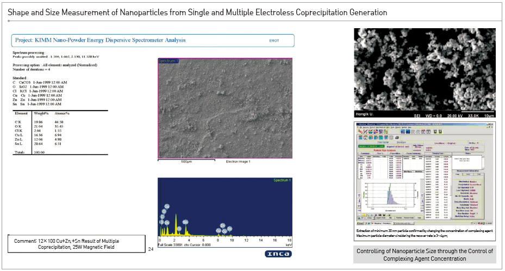Click the blue down arrow left of the histogram
Screen dimensions: 505x271
coord(359,201)
